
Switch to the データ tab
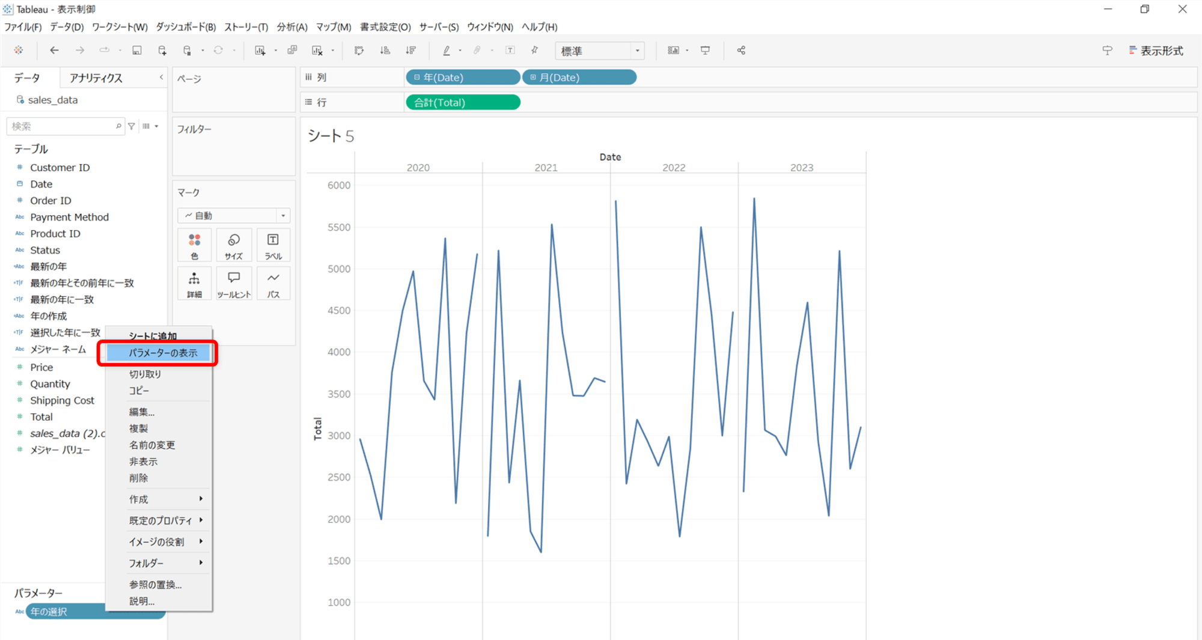pyautogui.click(x=28, y=78)
